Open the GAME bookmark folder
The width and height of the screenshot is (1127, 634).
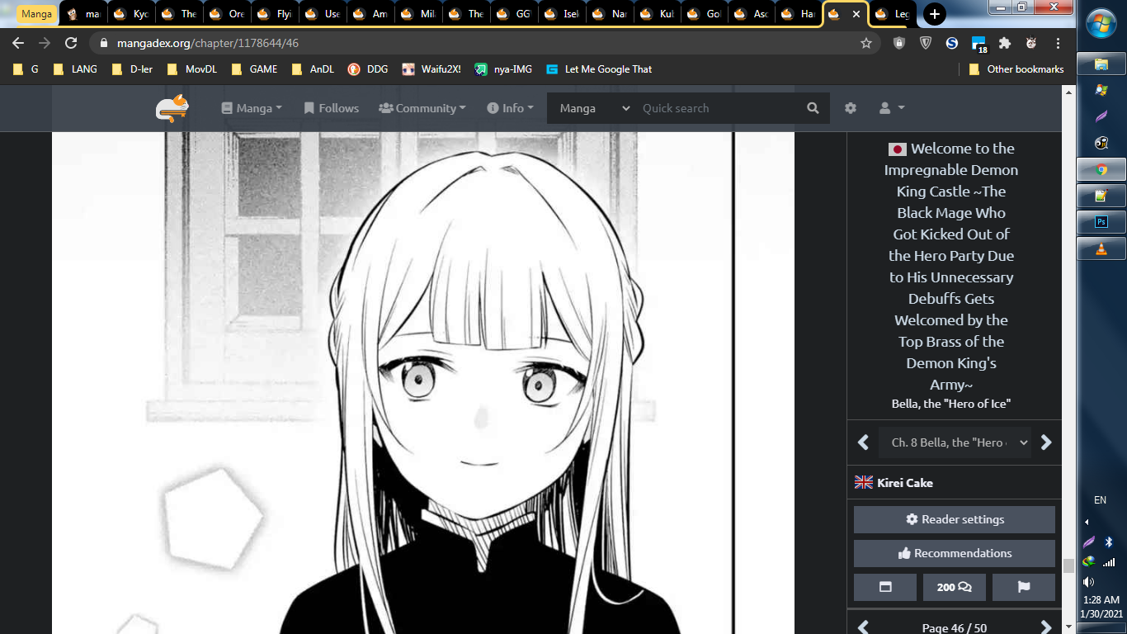pos(255,69)
